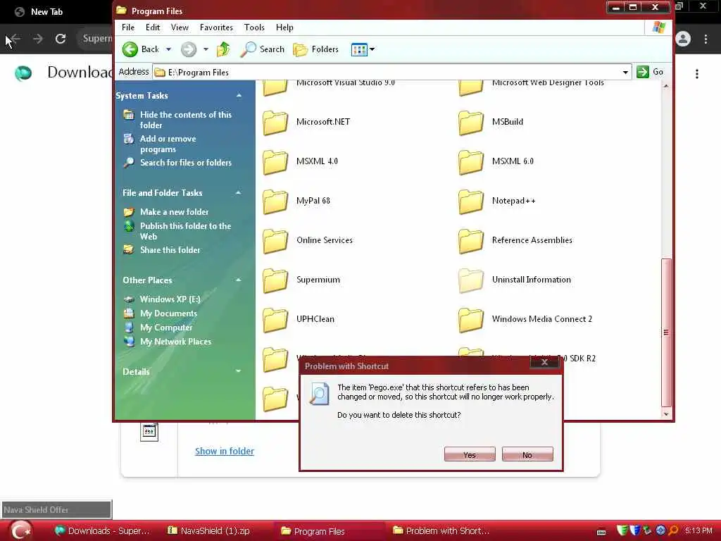Screen dimensions: 721x541
Task: Click Add or remove programs
Action: (x=168, y=144)
